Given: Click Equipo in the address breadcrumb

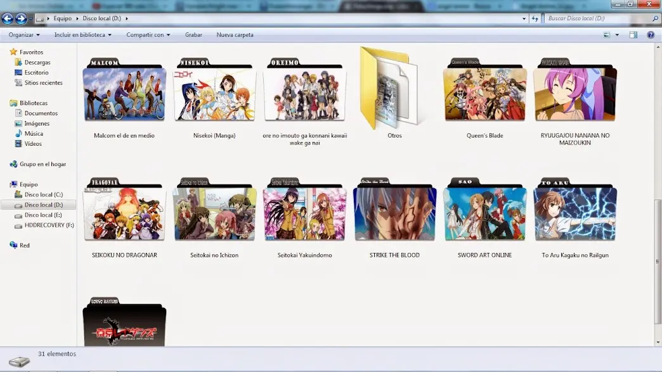Looking at the screenshot, I should coord(63,18).
